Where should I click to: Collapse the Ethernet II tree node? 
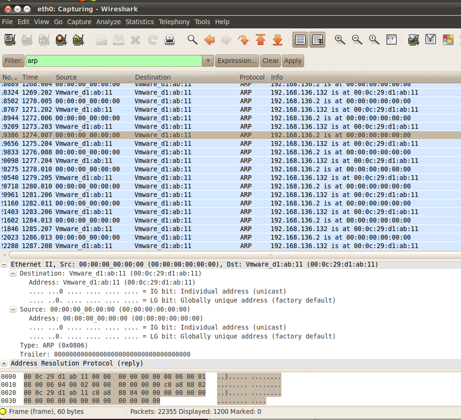coord(4,265)
